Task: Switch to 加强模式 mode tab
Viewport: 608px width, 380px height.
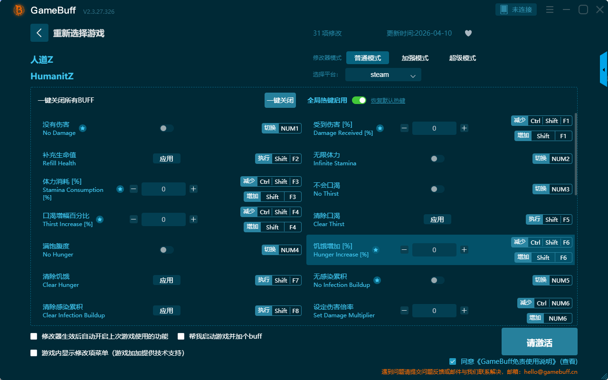Action: click(415, 58)
